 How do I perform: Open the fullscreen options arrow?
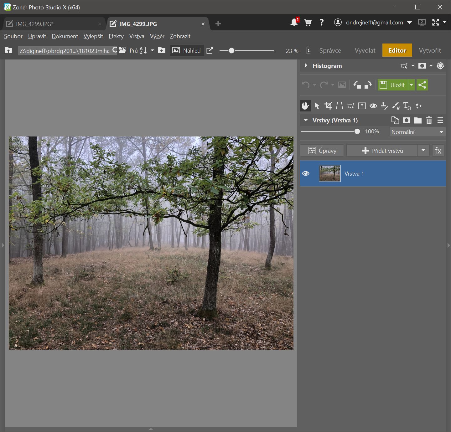pos(444,22)
